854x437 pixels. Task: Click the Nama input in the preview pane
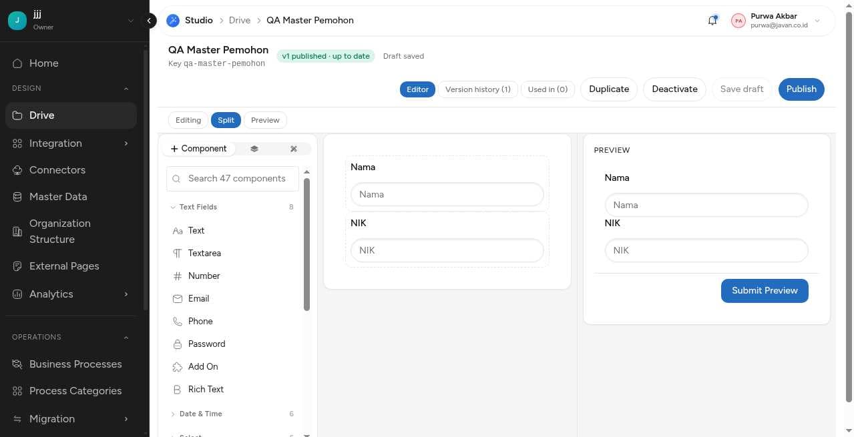(x=706, y=205)
